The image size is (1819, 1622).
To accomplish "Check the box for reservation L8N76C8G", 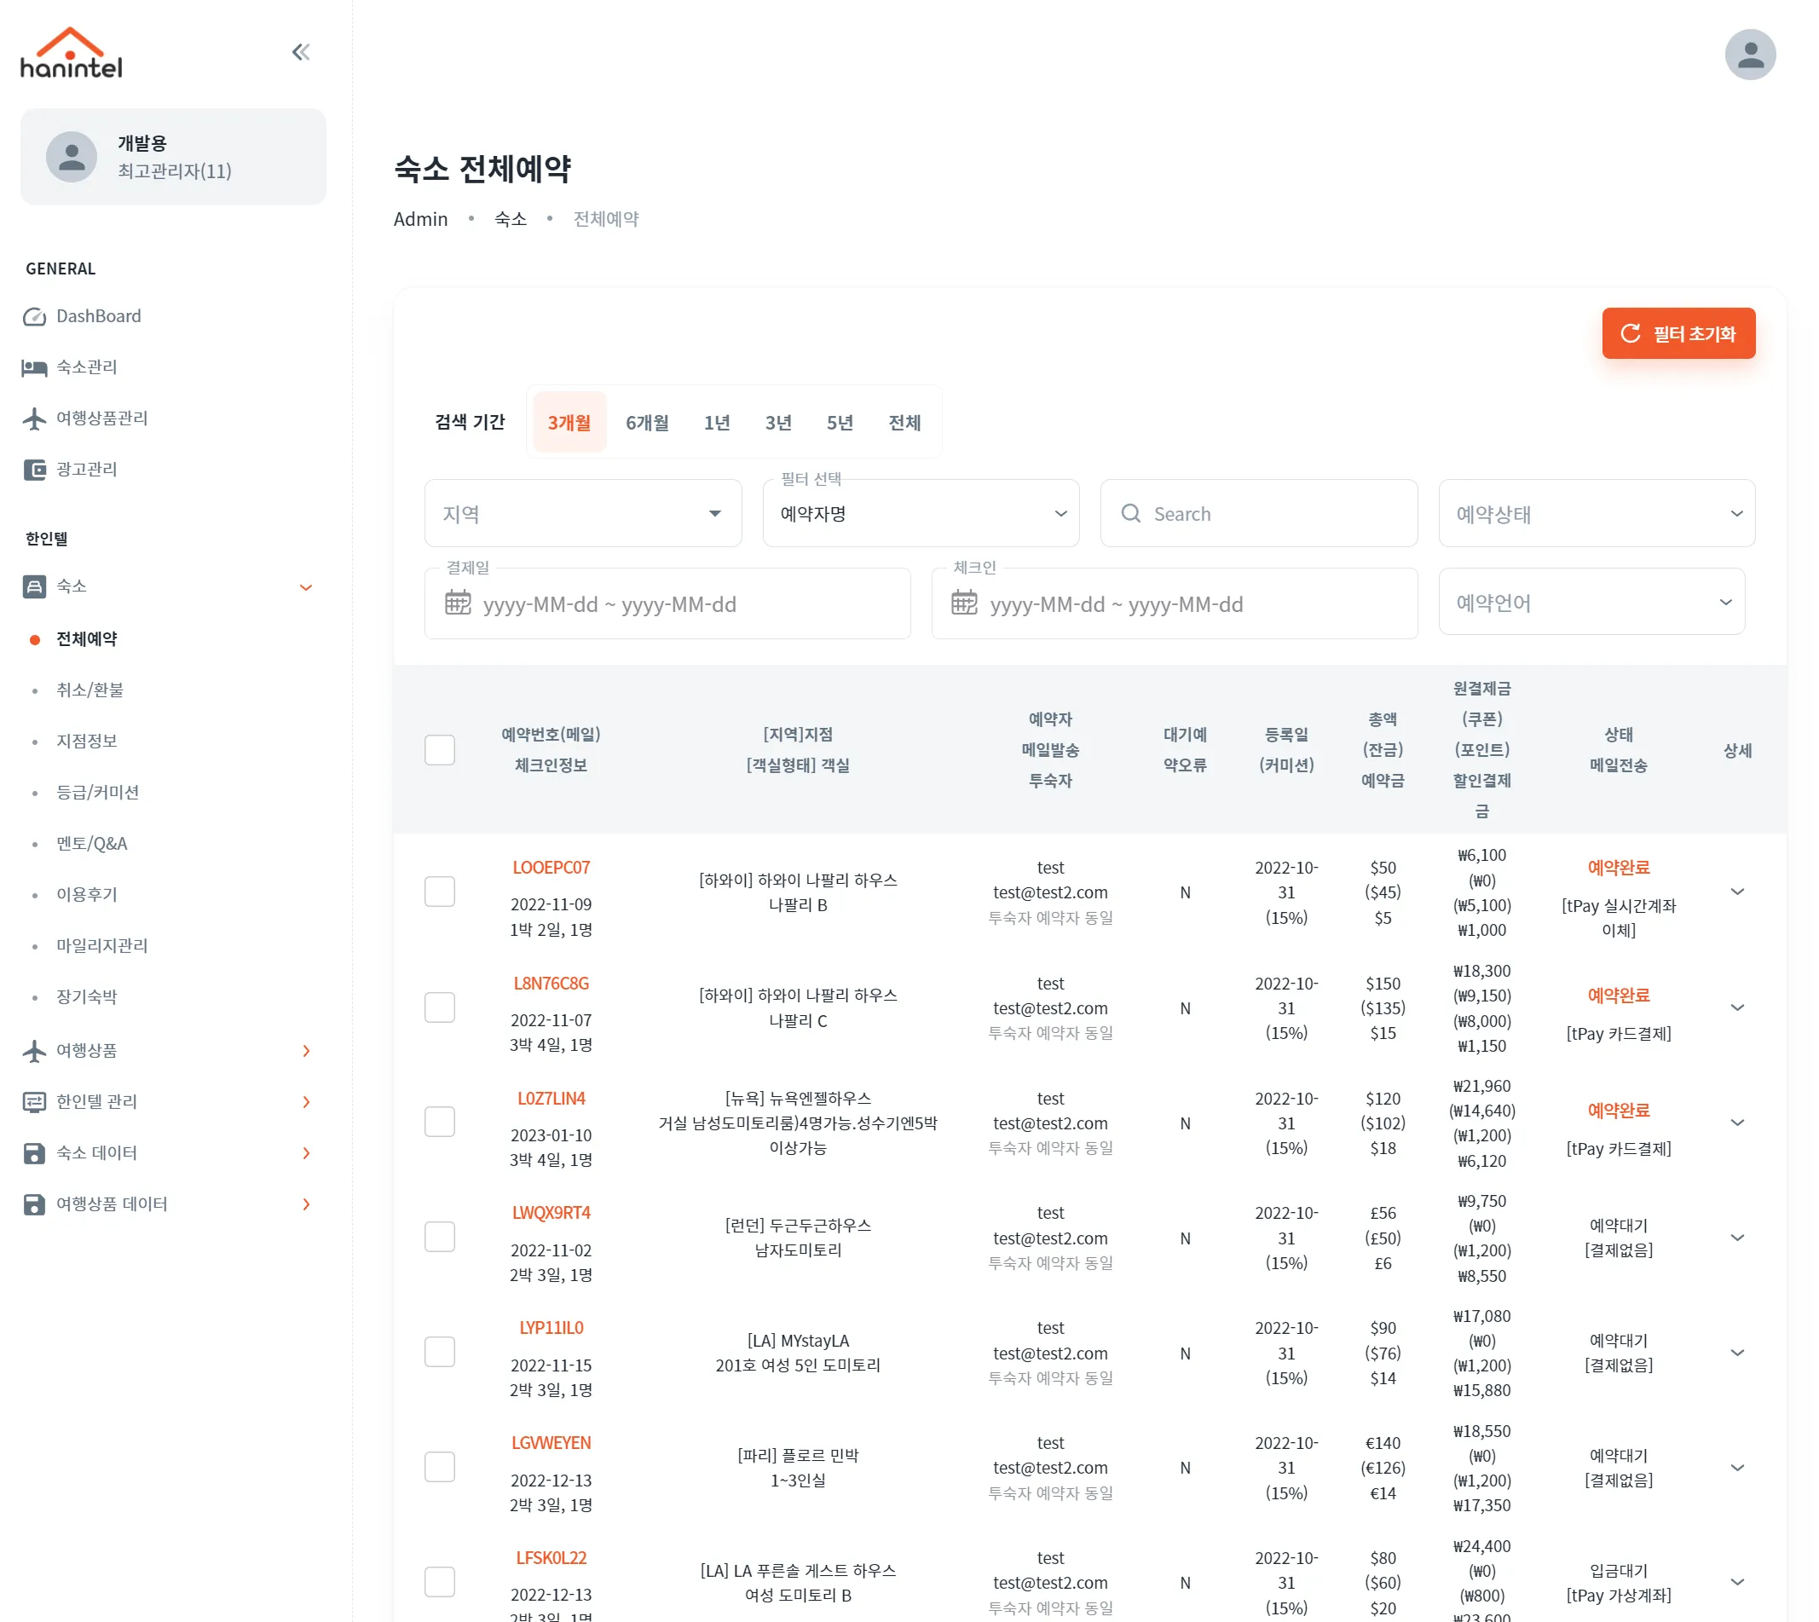I will (x=439, y=1007).
